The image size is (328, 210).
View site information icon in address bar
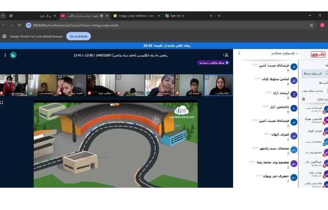[x=28, y=25]
